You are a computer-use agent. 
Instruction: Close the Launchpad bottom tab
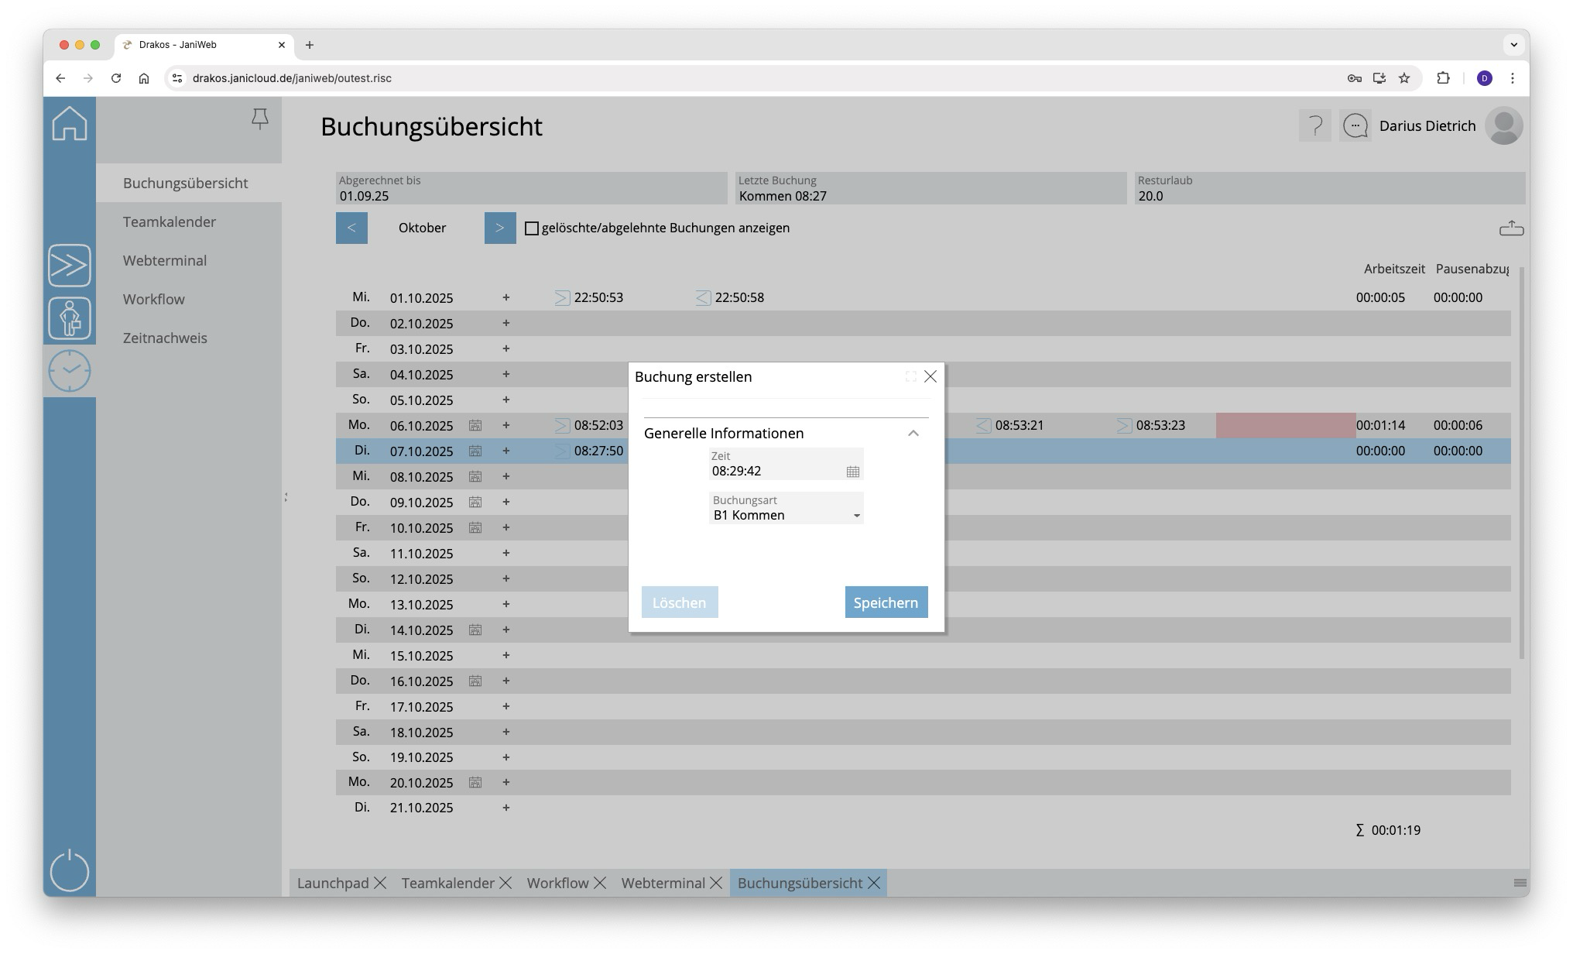tap(380, 883)
